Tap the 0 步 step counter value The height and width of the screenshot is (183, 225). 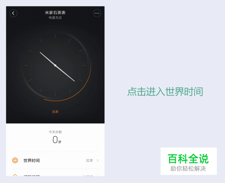[57, 140]
